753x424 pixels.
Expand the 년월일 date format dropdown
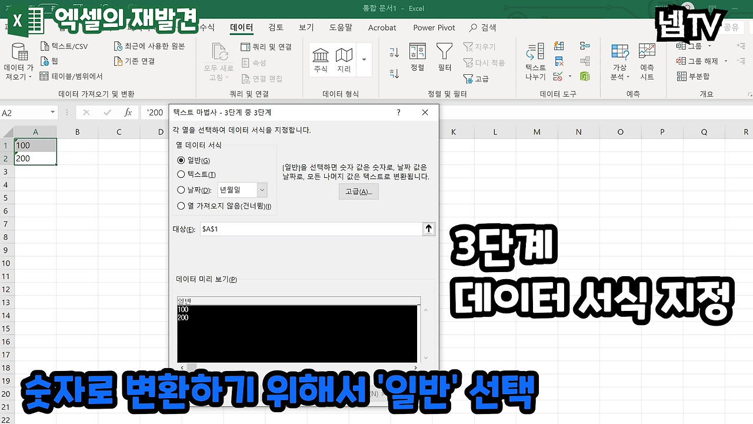click(x=262, y=190)
